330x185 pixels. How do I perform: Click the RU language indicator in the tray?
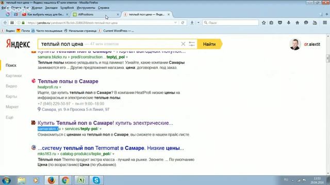click(x=286, y=179)
